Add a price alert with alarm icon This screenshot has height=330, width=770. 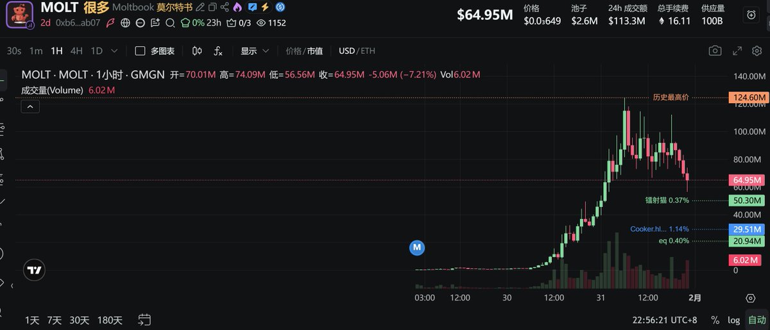pyautogui.click(x=751, y=15)
